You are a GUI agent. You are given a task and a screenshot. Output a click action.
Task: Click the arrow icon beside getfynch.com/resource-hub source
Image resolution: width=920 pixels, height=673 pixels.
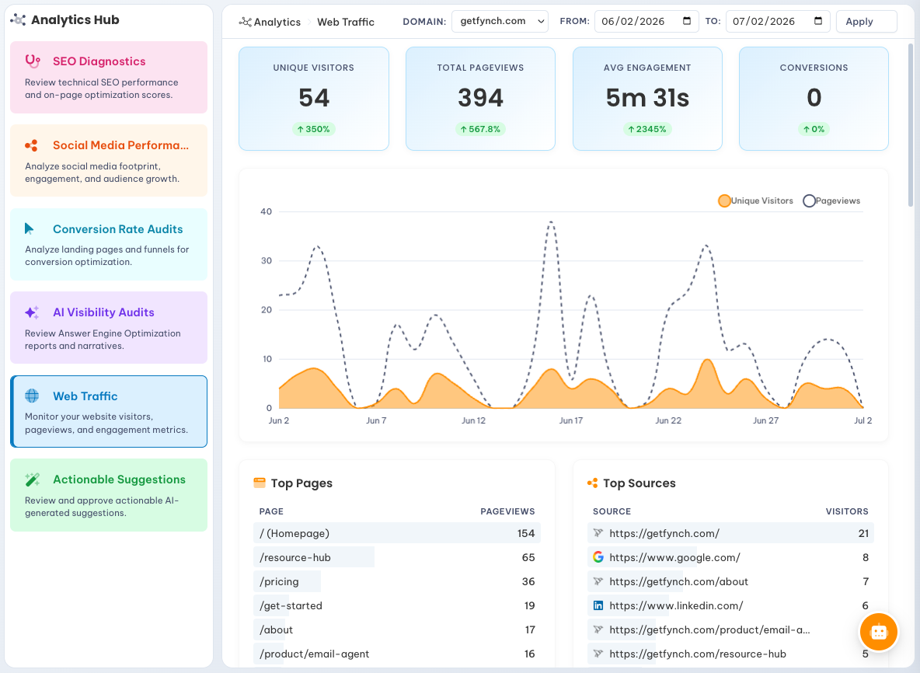click(598, 653)
